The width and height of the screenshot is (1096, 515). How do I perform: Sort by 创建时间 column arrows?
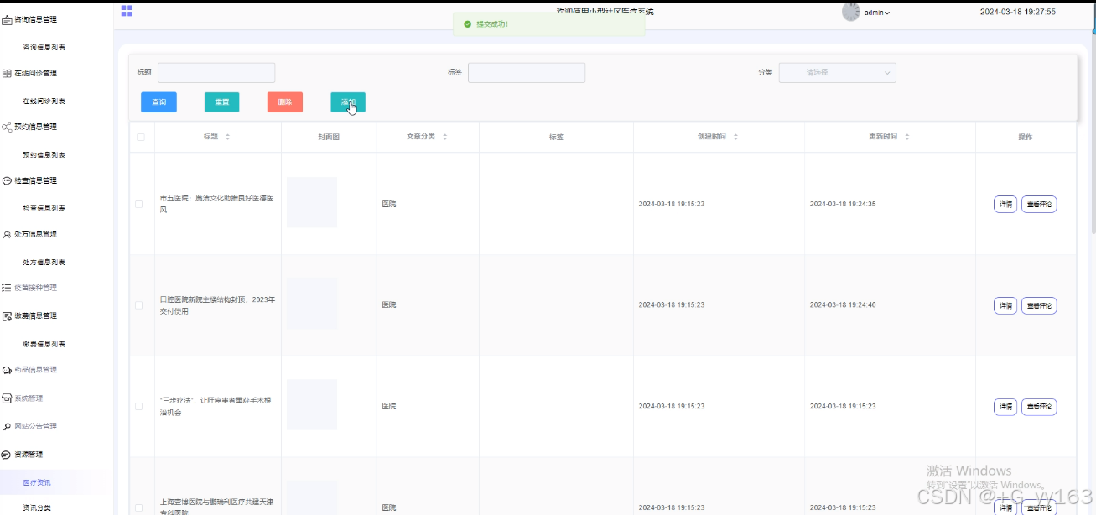pyautogui.click(x=735, y=137)
